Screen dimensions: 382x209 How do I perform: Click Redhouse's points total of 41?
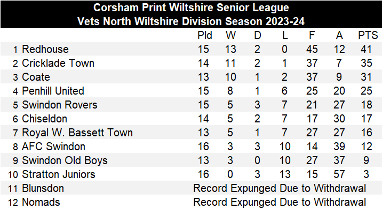point(366,49)
